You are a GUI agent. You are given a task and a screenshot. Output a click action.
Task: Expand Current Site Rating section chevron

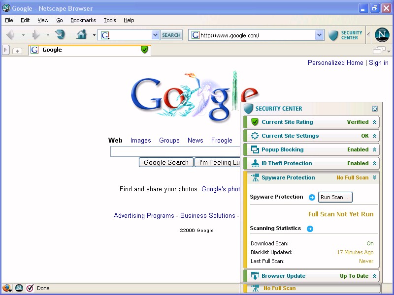pos(374,122)
